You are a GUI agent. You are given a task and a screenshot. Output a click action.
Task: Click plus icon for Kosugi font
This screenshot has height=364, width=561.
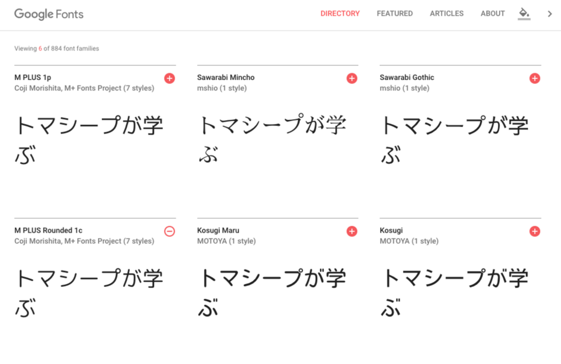click(535, 231)
